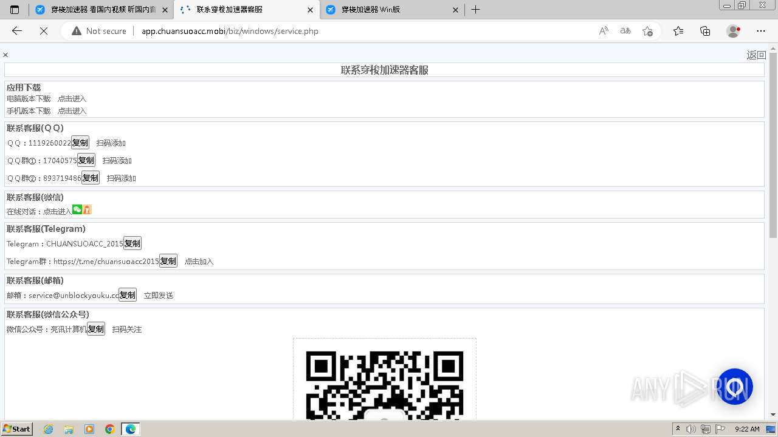This screenshot has width=778, height=437.
Task: Copy QQ群② number 893719486
Action: pyautogui.click(x=91, y=178)
